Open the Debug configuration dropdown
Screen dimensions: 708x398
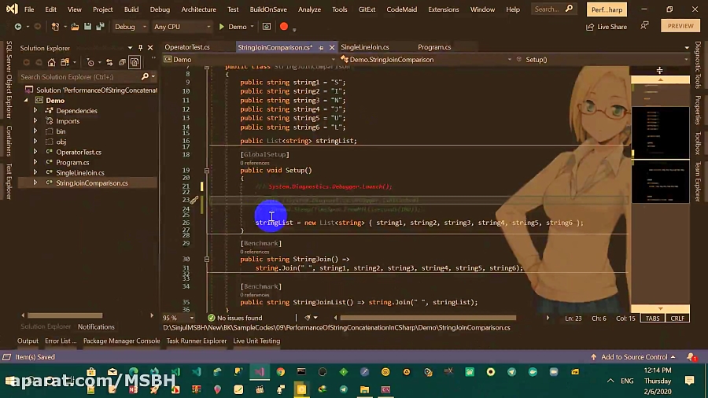tap(130, 27)
